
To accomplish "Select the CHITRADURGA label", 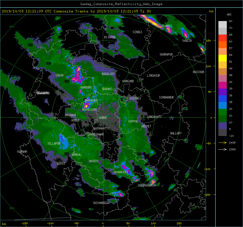I will point(147,185).
